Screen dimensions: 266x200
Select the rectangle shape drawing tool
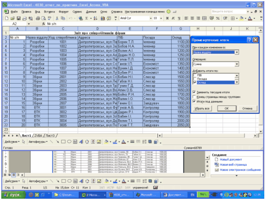tap(63, 141)
